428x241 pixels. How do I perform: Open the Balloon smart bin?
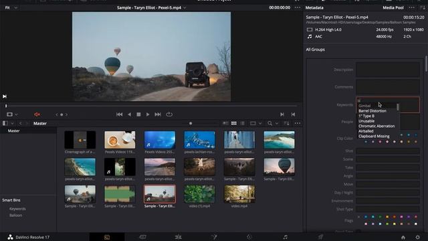[x=15, y=216]
